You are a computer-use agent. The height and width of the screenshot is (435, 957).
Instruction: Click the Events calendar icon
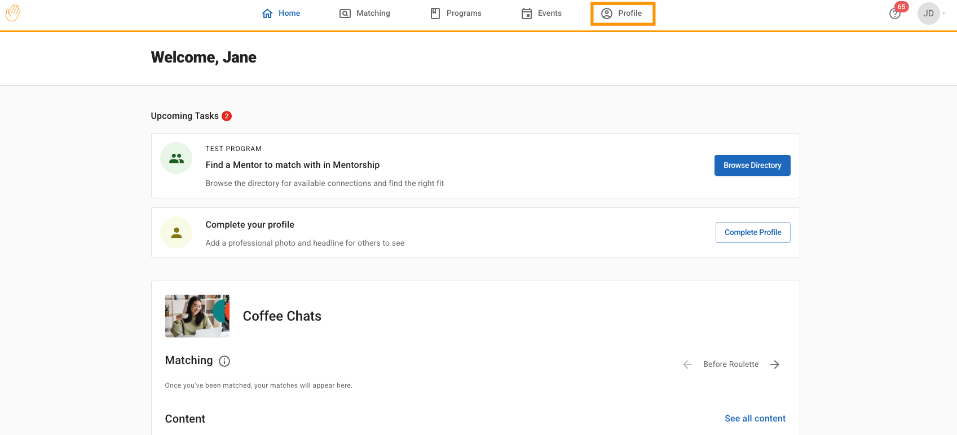(x=527, y=14)
